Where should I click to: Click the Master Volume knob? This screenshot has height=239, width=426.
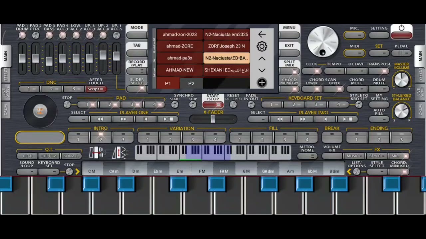tap(401, 80)
